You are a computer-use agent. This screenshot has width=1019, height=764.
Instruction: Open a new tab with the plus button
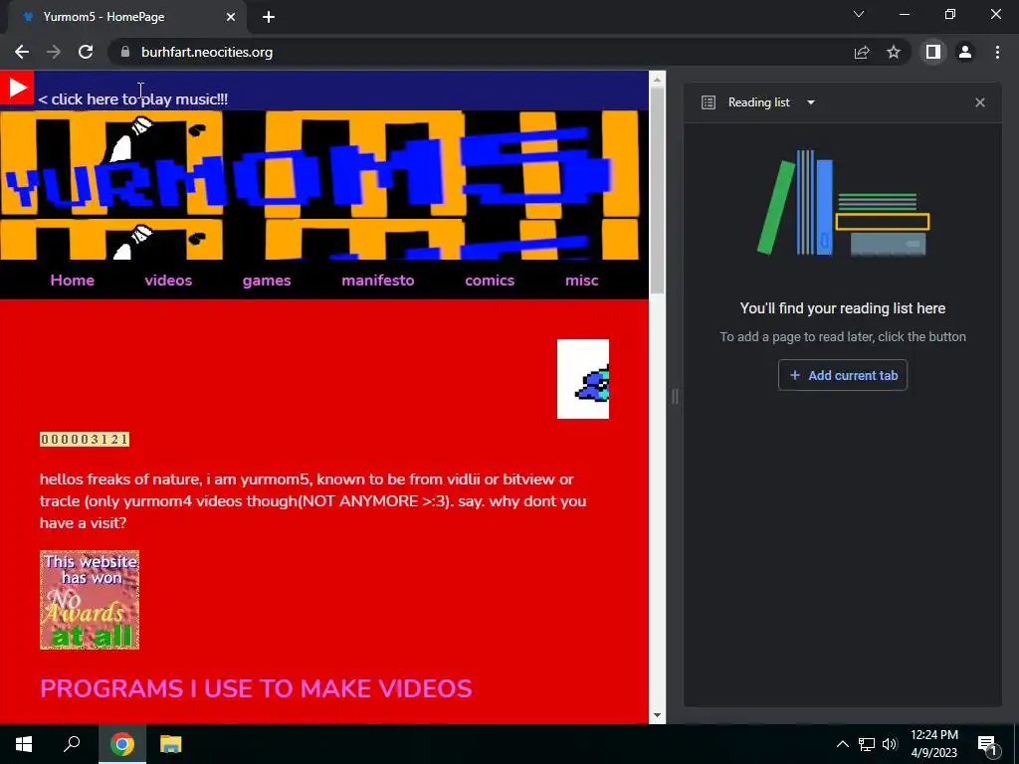pos(269,17)
